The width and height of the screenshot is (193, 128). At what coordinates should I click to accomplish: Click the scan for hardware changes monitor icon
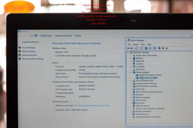[x=155, y=48]
